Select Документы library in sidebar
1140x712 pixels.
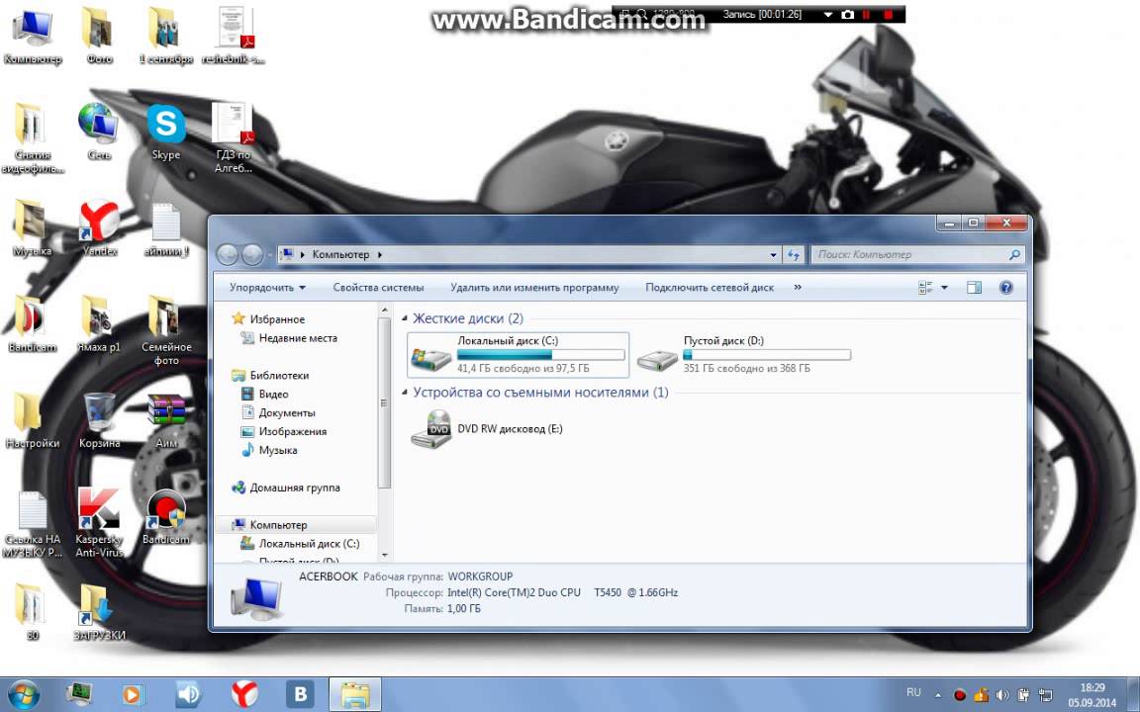click(286, 412)
